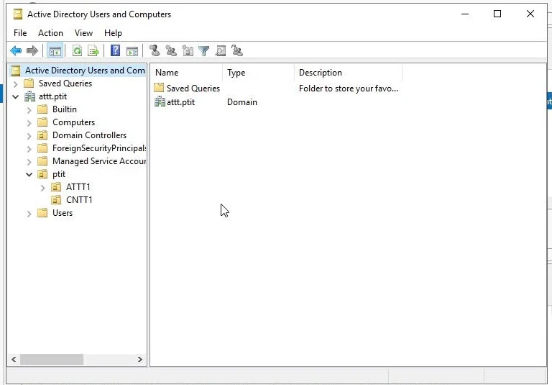The width and height of the screenshot is (552, 385).
Task: Click tree pane scrollbar right arrow
Action: point(139,359)
